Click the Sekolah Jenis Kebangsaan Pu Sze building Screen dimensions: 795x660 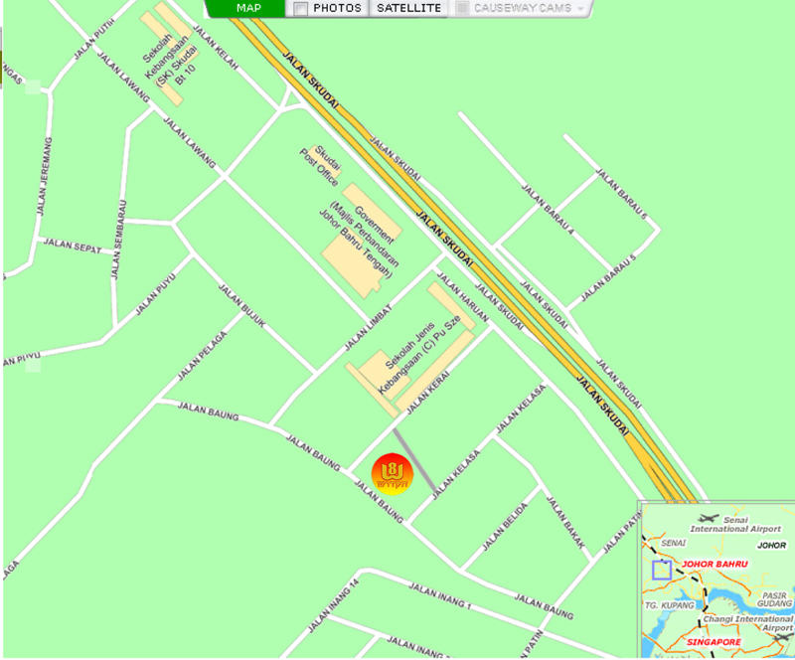(x=410, y=350)
